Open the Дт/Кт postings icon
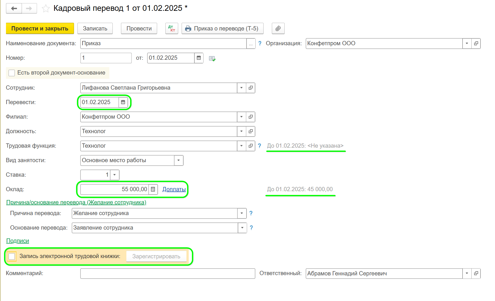 (172, 28)
